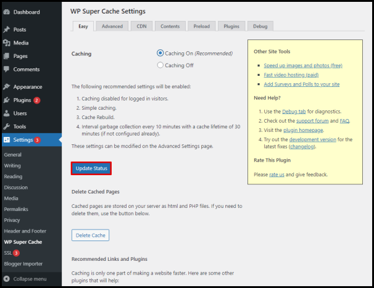This screenshot has width=374, height=288.
Task: Click the Settings sliders icon
Action: [x=7, y=140]
